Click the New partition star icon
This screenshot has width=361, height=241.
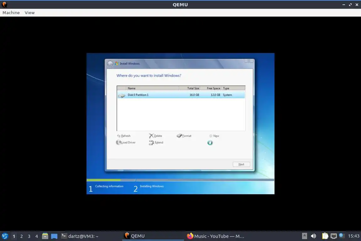coord(211,136)
